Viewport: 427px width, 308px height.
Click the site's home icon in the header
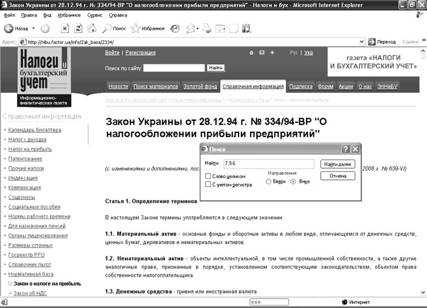(x=251, y=53)
